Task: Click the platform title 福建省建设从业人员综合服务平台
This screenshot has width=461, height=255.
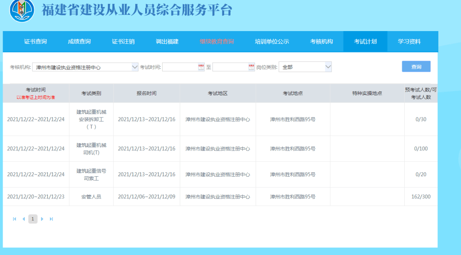Action: (137, 10)
